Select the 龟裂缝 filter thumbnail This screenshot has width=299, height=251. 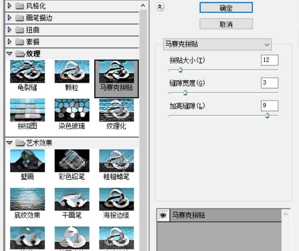(27, 71)
